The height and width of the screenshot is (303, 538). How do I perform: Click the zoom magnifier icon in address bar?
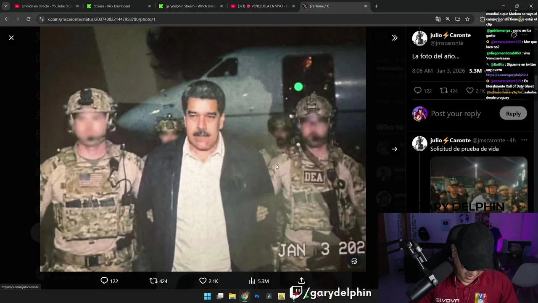pyautogui.click(x=448, y=19)
